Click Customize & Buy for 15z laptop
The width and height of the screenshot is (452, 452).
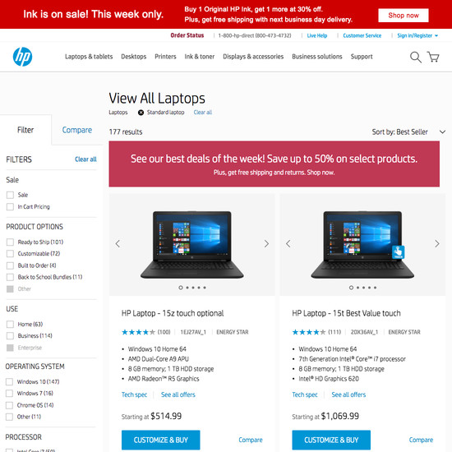coord(160,440)
